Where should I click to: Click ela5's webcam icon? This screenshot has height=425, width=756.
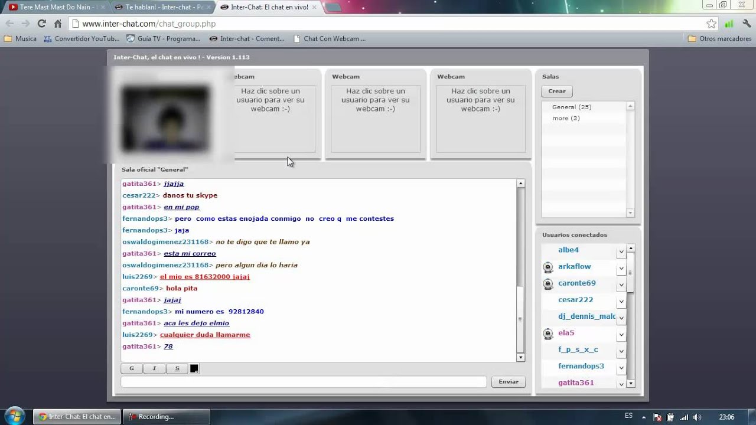tap(548, 334)
